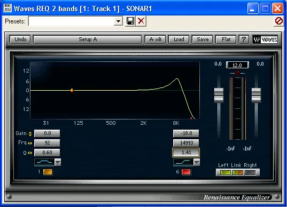Select the orange band 1 marker on the graph
The image size is (287, 207).
(72, 90)
